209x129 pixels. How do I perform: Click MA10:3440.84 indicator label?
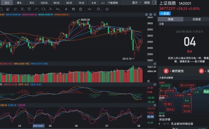click(x=13, y=14)
